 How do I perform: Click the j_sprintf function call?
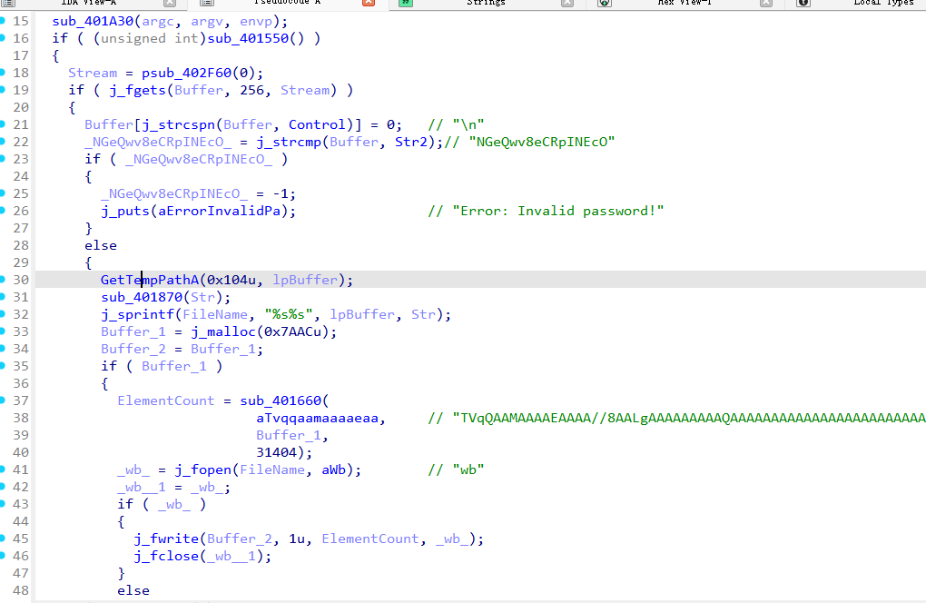click(138, 314)
